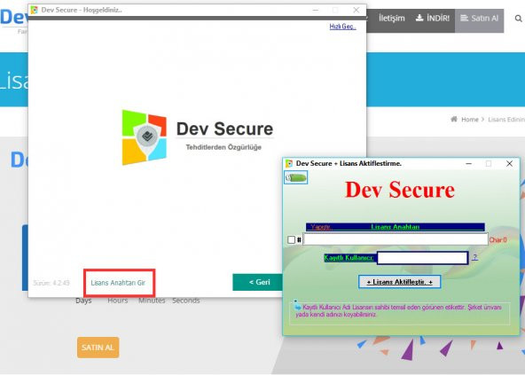Click the Sürüm 4.2.49 version text

click(x=51, y=283)
